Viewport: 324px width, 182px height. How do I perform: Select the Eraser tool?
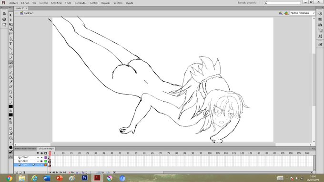coord(11,86)
